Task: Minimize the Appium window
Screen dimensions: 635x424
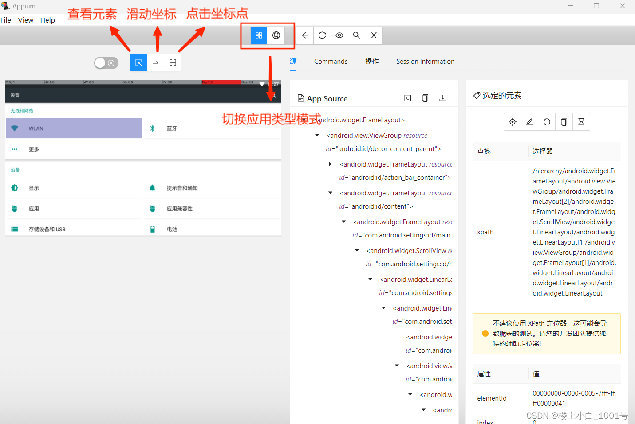Action: point(571,6)
